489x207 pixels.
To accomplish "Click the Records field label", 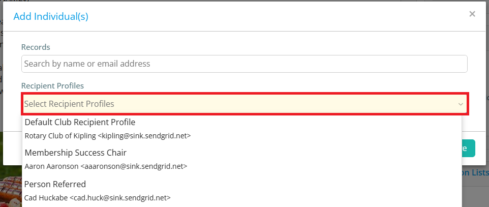I will [x=36, y=47].
